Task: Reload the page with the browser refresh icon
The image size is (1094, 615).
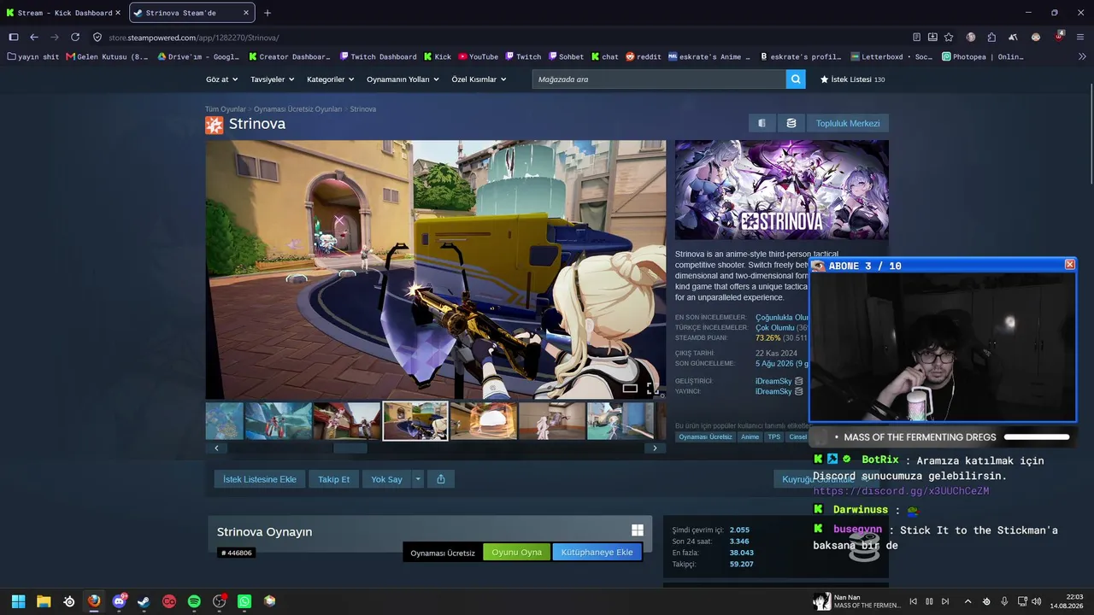Action: coord(75,38)
